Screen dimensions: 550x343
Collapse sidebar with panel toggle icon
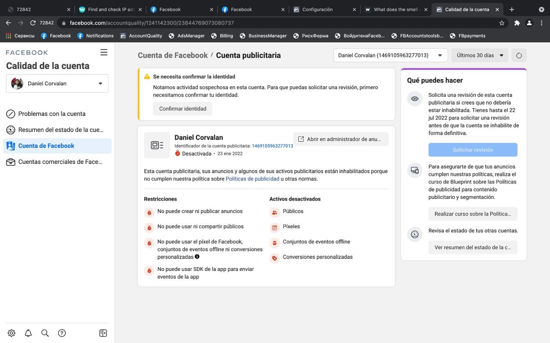point(103,333)
